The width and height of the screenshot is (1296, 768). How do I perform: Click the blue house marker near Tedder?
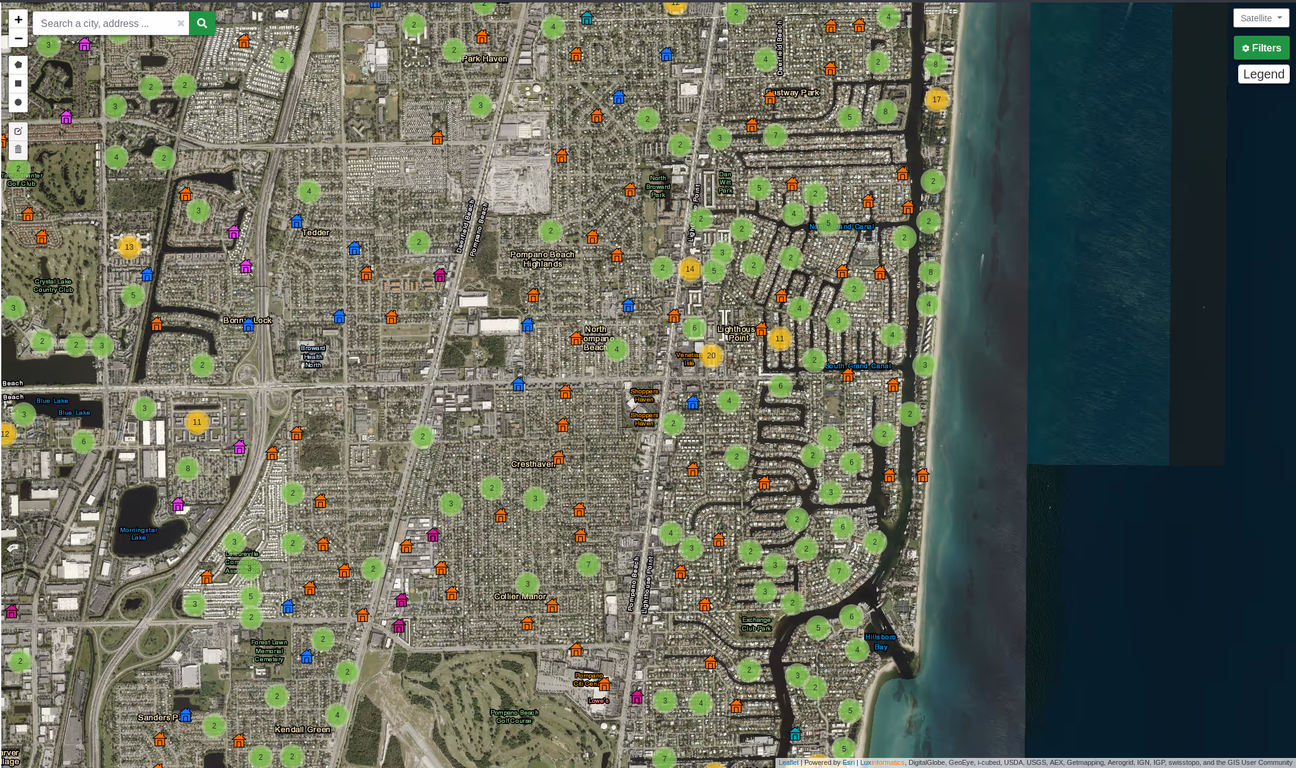click(296, 221)
